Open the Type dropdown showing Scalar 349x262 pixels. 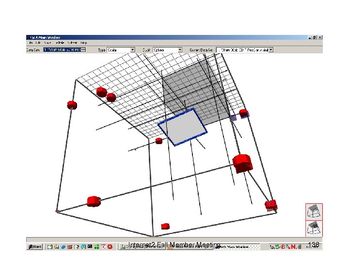(x=121, y=50)
